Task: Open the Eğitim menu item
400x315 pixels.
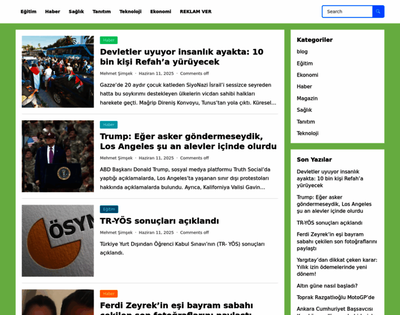Action: (x=28, y=12)
